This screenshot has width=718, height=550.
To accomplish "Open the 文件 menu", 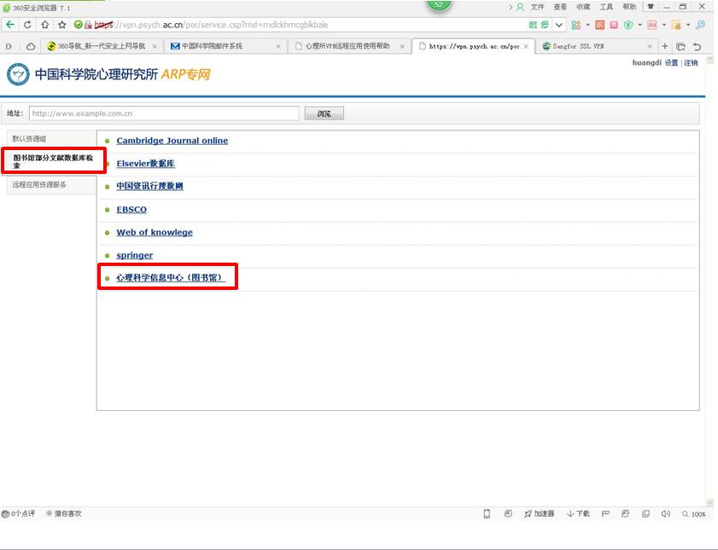I will [537, 7].
